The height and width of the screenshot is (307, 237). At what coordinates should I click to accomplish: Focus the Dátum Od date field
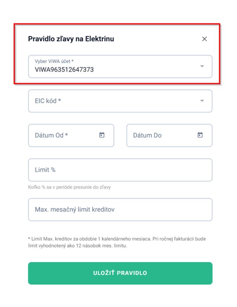52,135
